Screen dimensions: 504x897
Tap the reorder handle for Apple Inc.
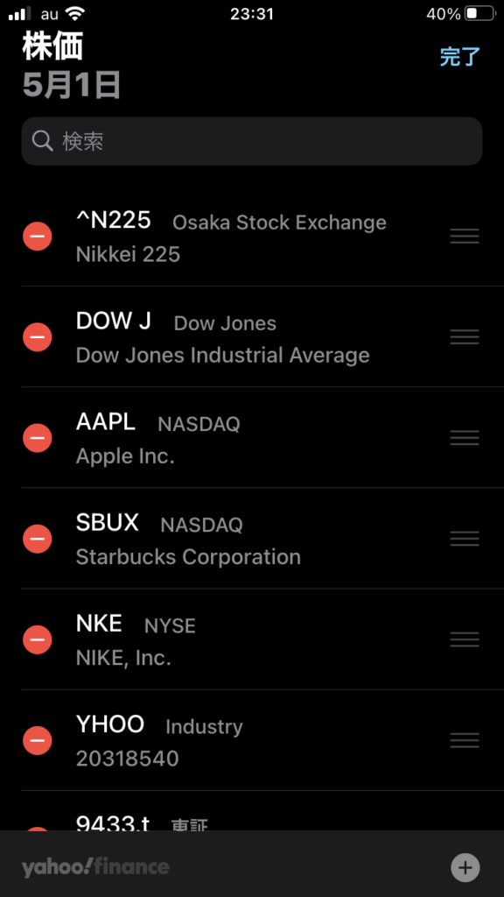[x=465, y=438]
